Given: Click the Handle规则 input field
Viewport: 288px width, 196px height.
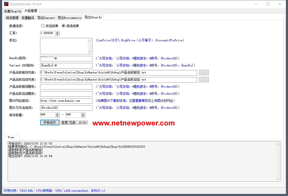Looking at the screenshot, I should click(x=66, y=59).
